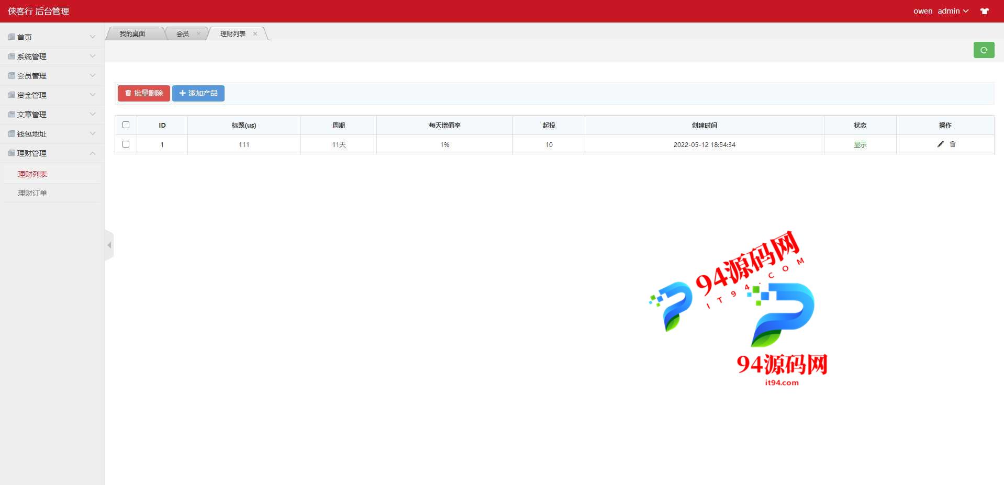Select the 理财列表 tab
This screenshot has width=1004, height=485.
233,33
